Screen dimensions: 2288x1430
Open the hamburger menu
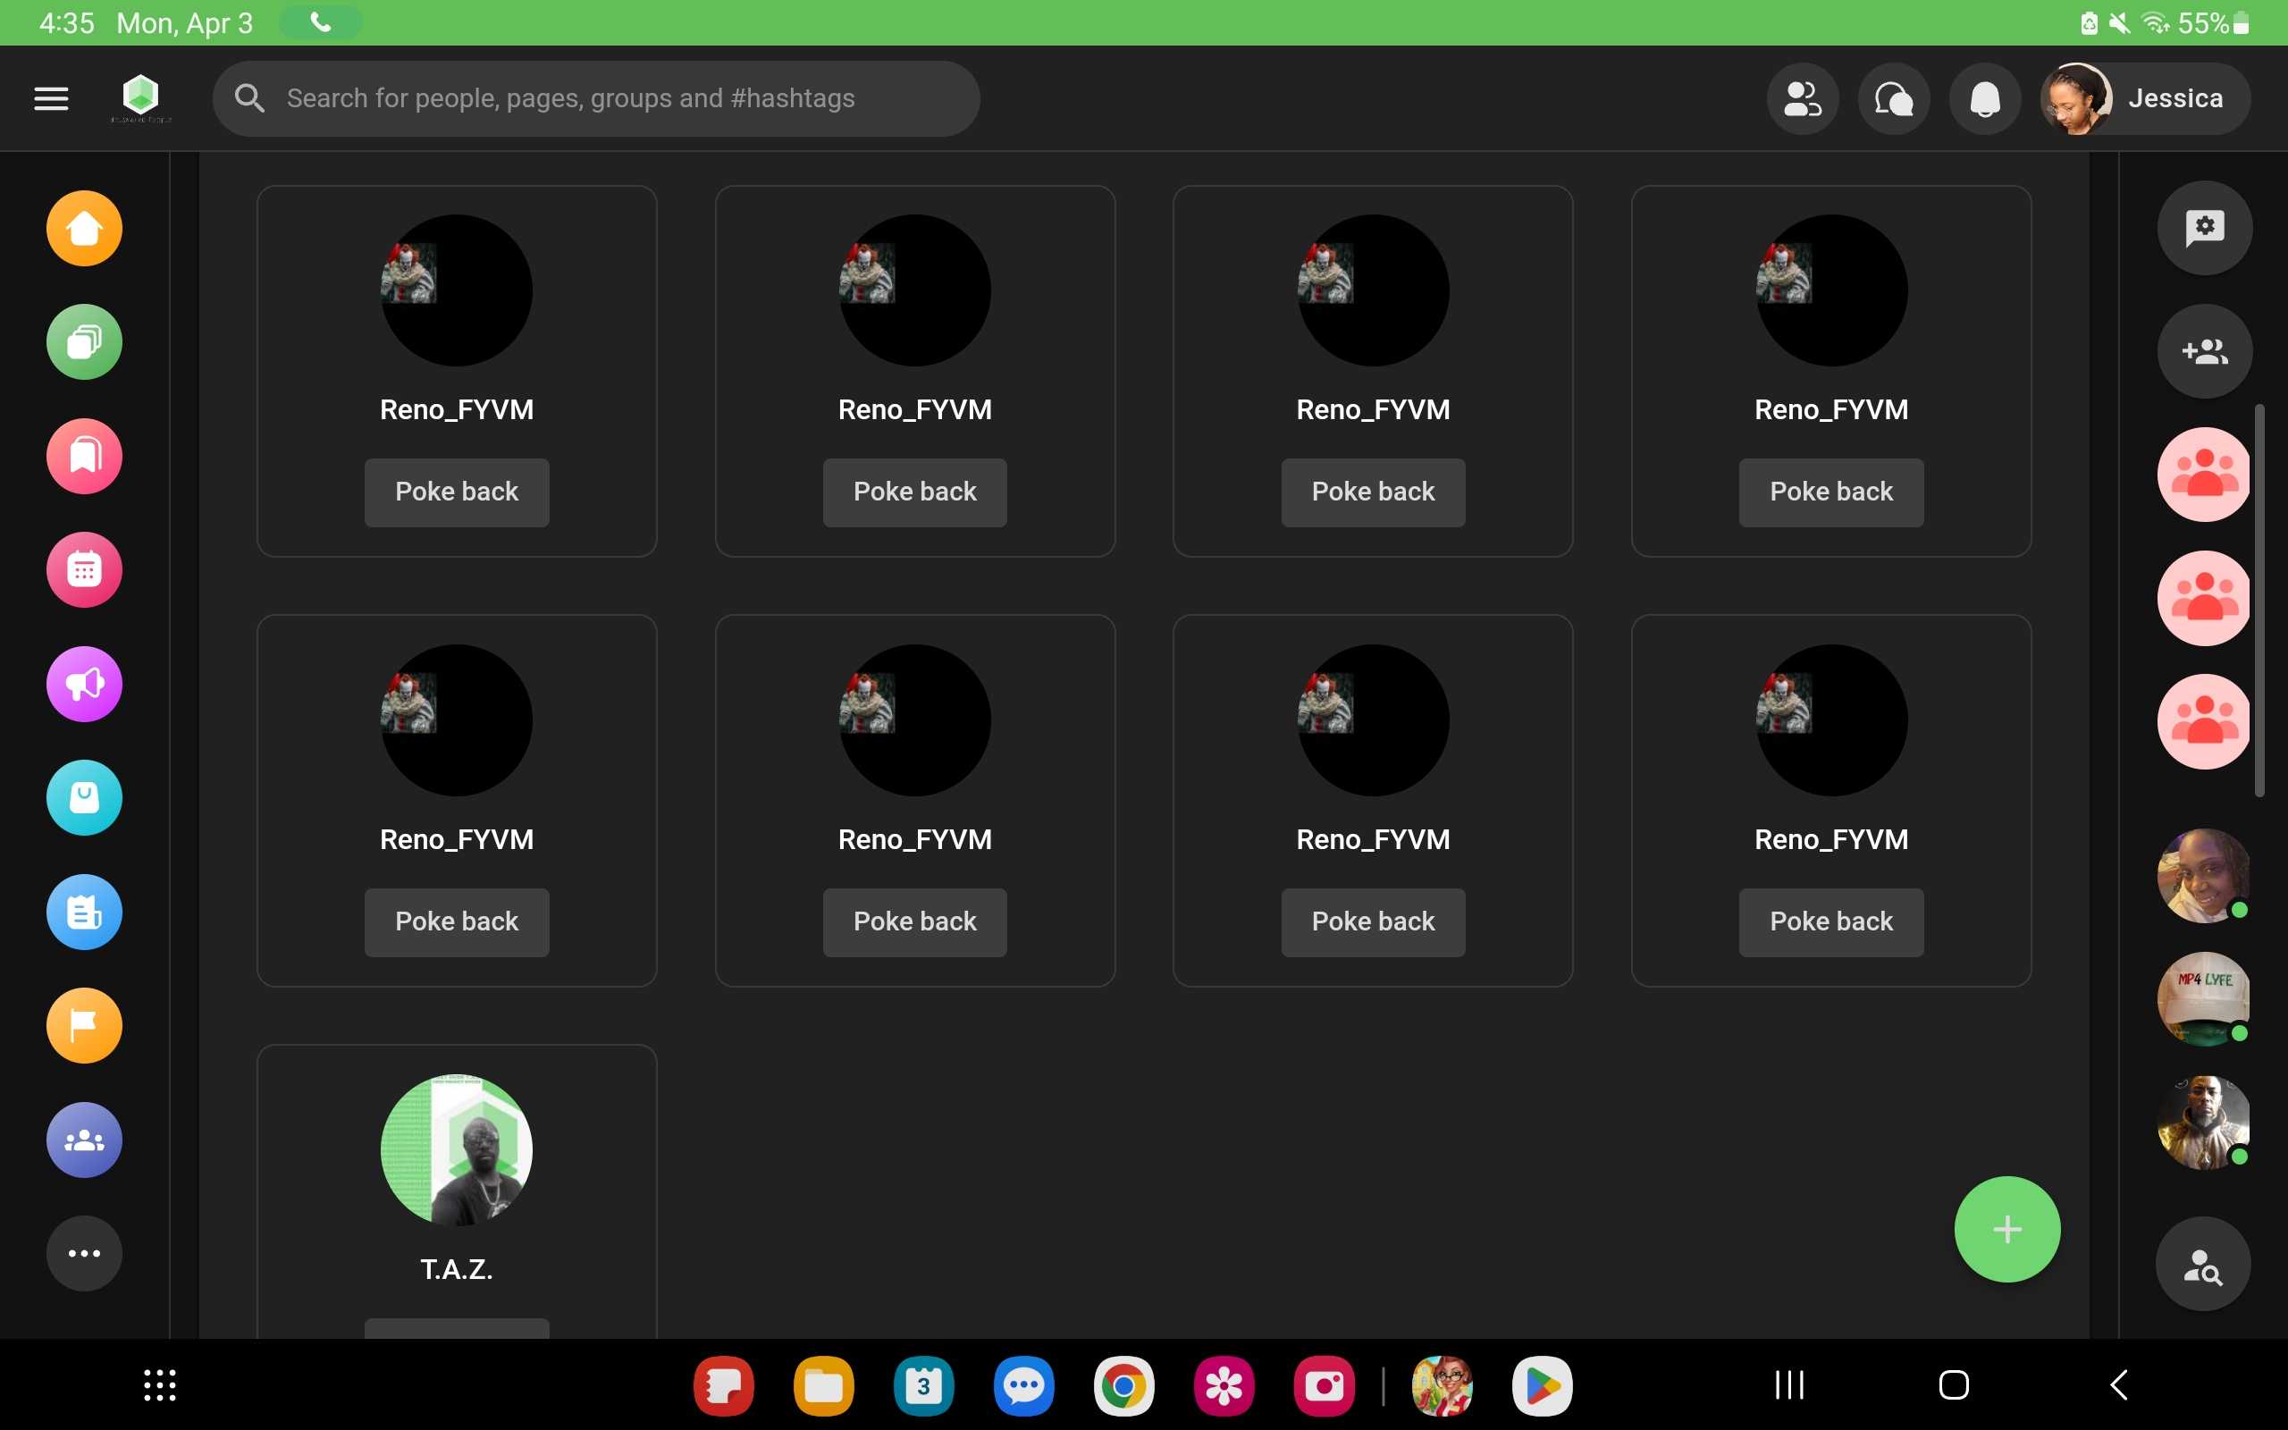51,98
